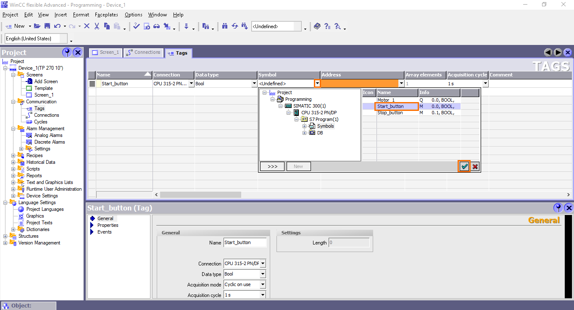Image resolution: width=574 pixels, height=310 pixels.
Task: Open a project with the folder icon
Action: (x=37, y=26)
